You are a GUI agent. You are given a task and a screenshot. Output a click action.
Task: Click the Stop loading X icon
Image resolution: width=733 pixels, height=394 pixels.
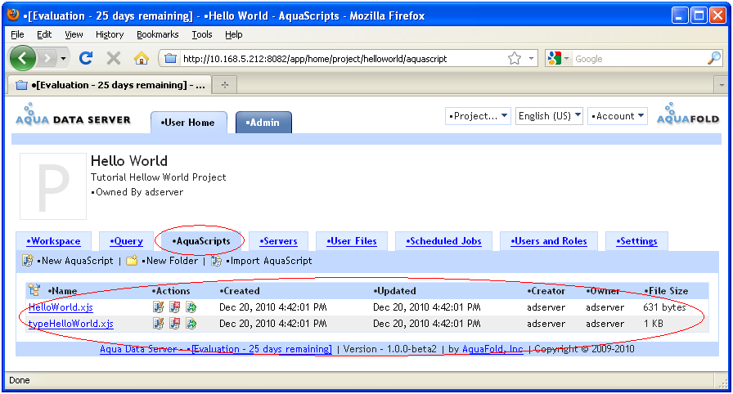click(x=113, y=58)
